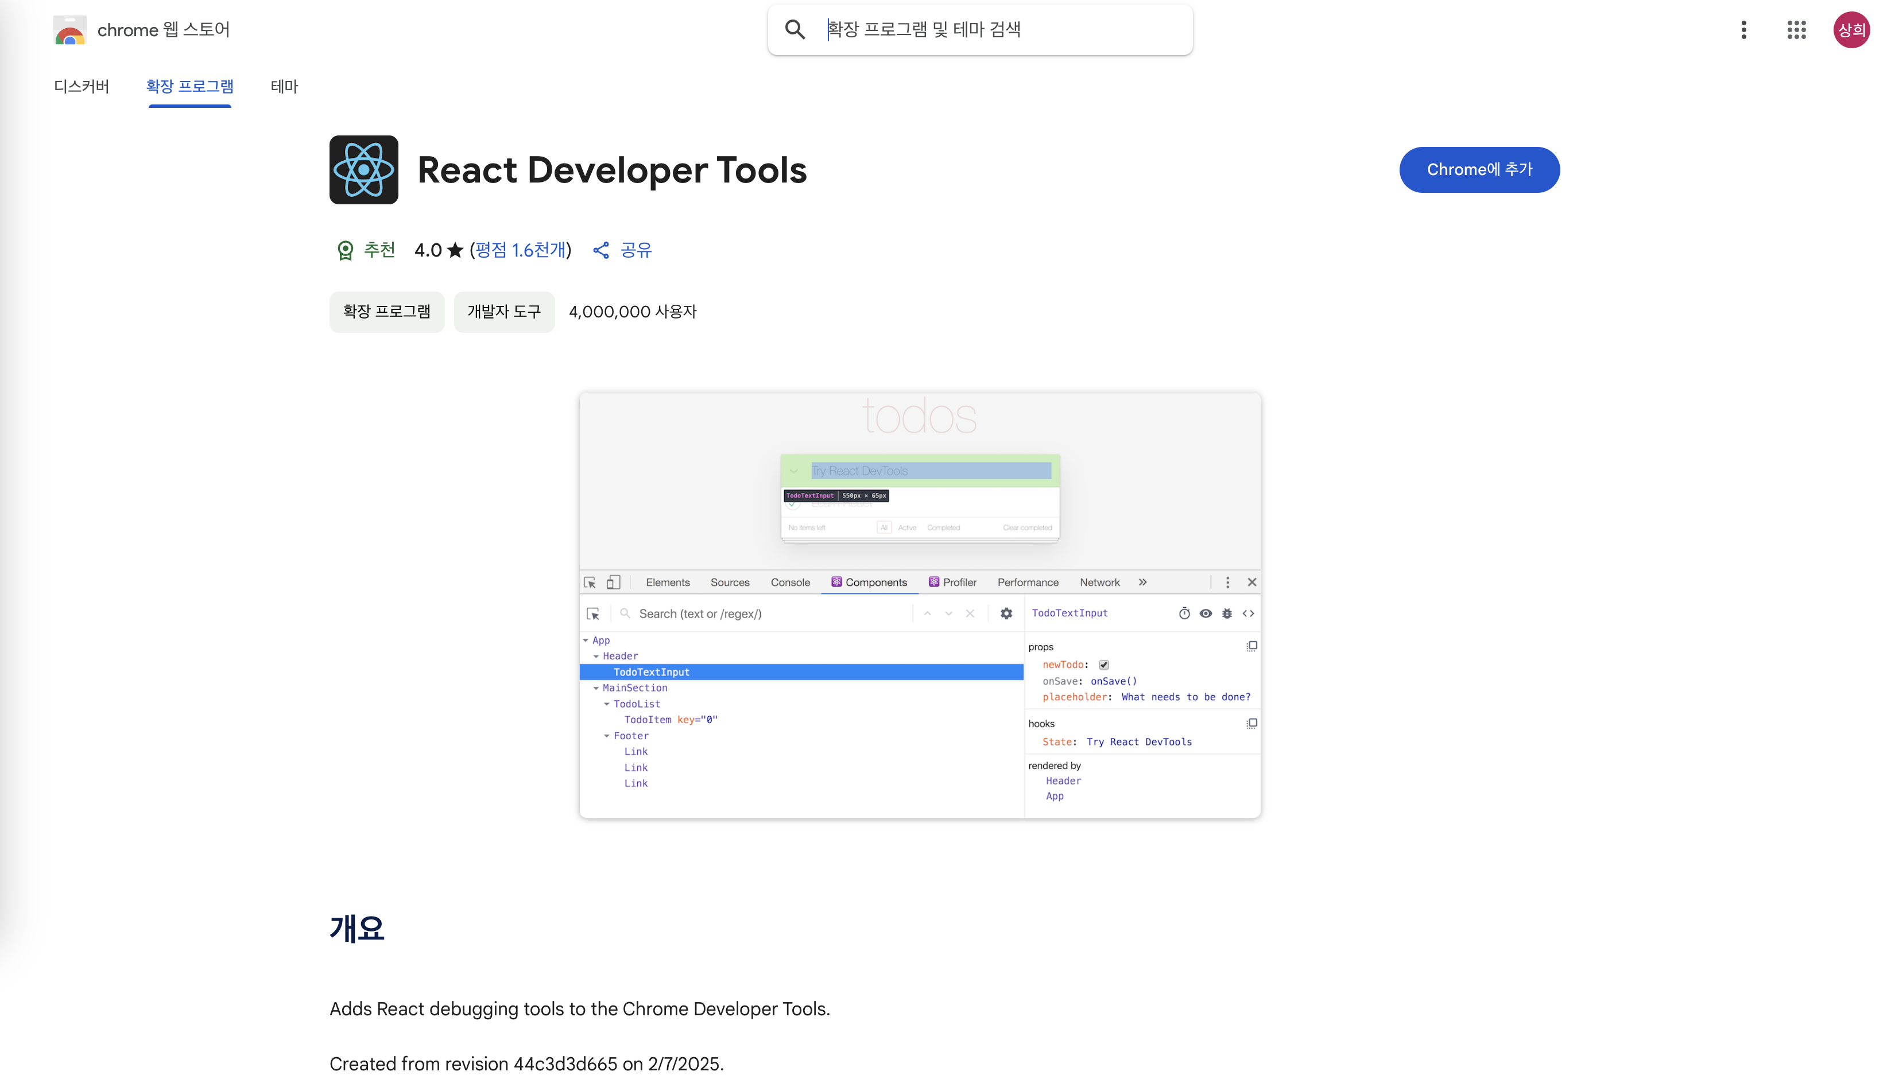Screen dimensions: 1891x1087
Task: Toggle the newTodo prop checkbox
Action: [1103, 665]
